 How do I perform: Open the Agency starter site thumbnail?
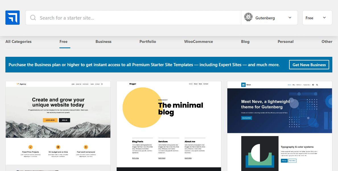(58, 126)
